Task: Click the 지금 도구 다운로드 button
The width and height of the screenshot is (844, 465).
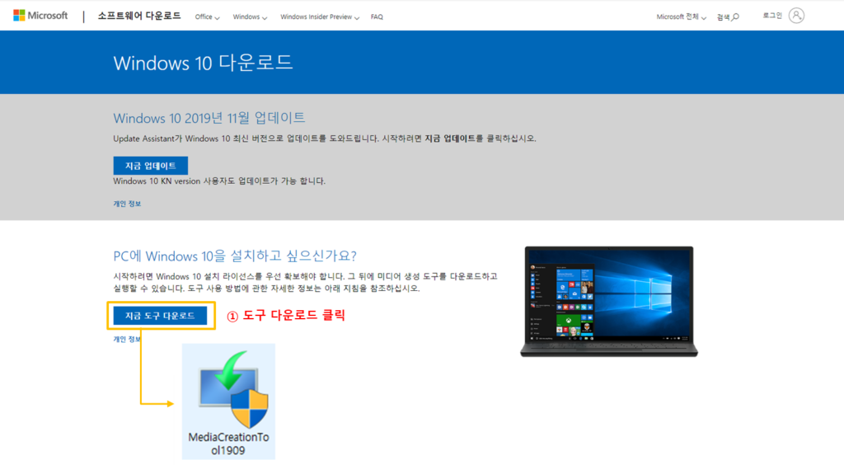Action: [x=160, y=316]
